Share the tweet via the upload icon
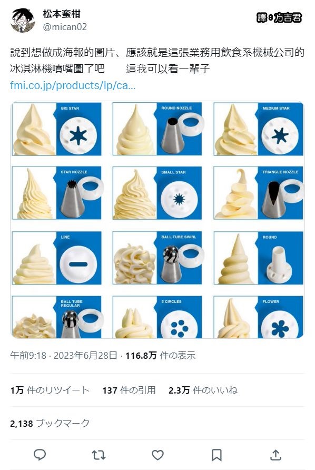Screen dimensions: 315x470 tap(275, 455)
